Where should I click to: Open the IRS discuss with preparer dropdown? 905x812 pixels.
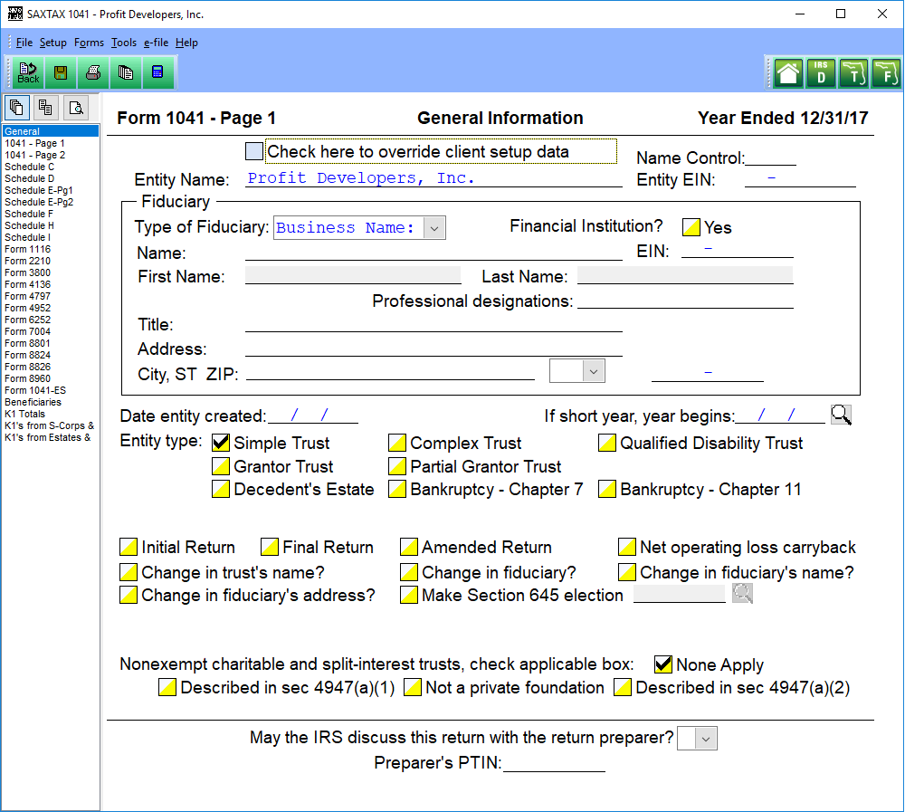coord(705,739)
